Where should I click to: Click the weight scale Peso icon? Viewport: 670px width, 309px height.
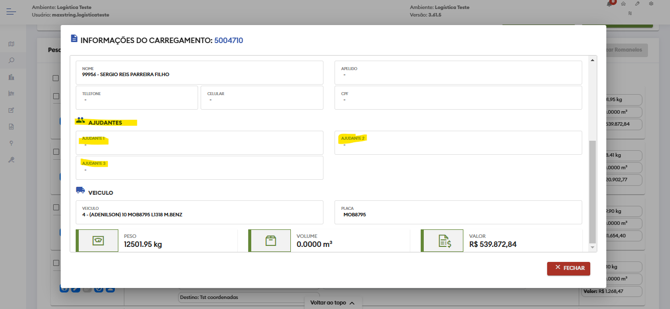click(98, 241)
